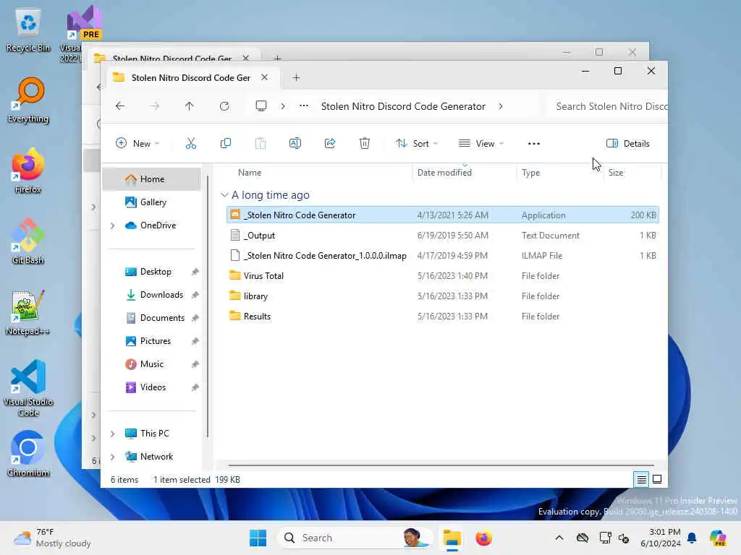The width and height of the screenshot is (741, 555).
Task: Select the Notepad++ desktop shortcut
Action: point(28,312)
